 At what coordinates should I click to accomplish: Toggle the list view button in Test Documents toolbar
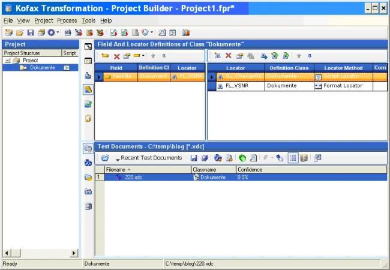[x=293, y=158]
